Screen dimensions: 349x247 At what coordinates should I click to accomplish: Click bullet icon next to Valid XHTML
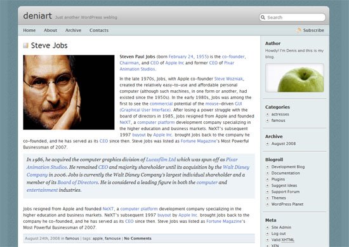(268, 240)
